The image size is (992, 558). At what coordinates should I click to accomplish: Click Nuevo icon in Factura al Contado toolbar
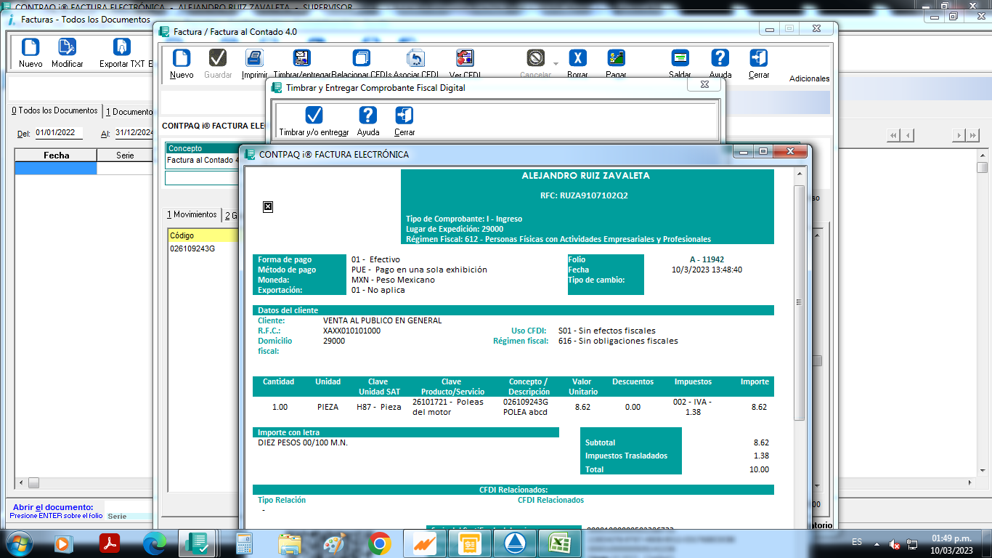182,58
